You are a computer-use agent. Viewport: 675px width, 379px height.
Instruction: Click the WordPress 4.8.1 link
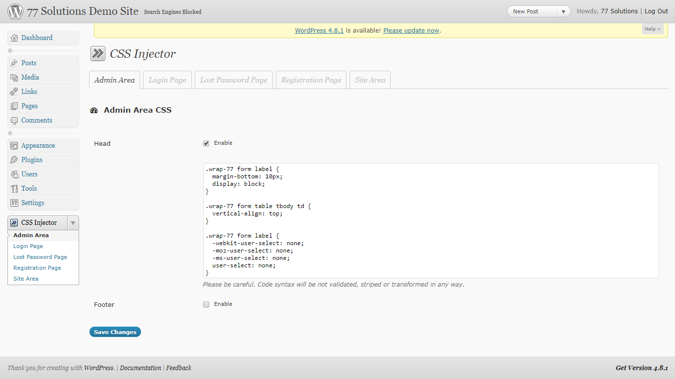[319, 30]
